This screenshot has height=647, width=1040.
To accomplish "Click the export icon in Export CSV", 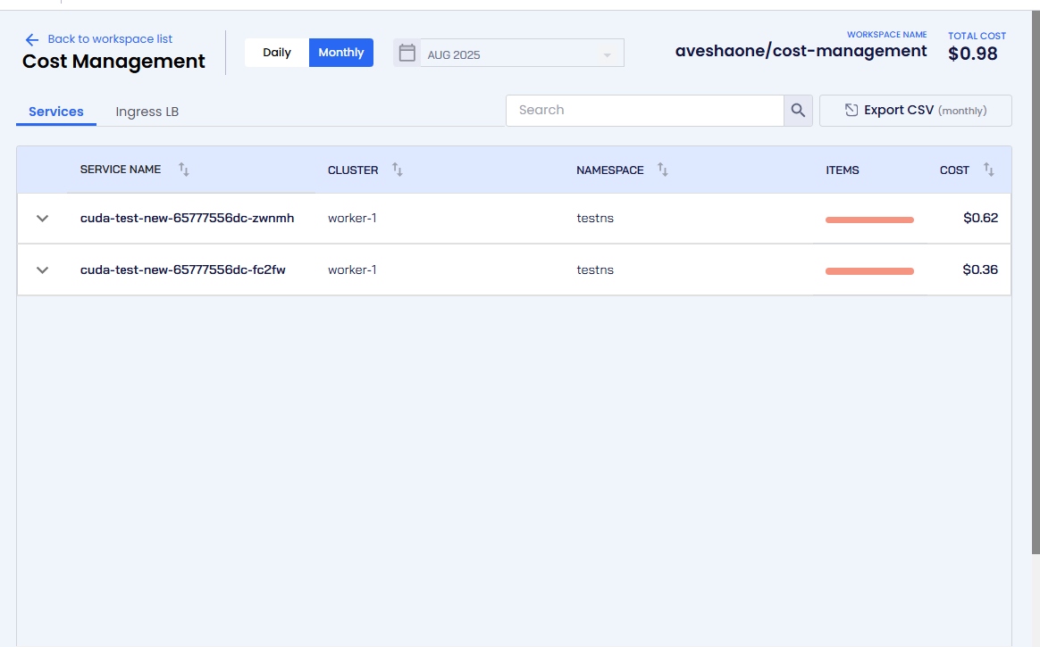I will pyautogui.click(x=851, y=110).
